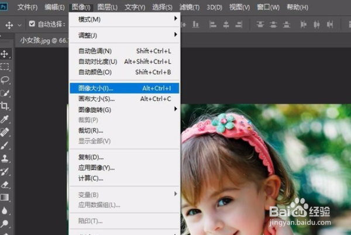Screen dimensions: 351x235
Task: Select the Gradient tool
Action: (x=5, y=197)
